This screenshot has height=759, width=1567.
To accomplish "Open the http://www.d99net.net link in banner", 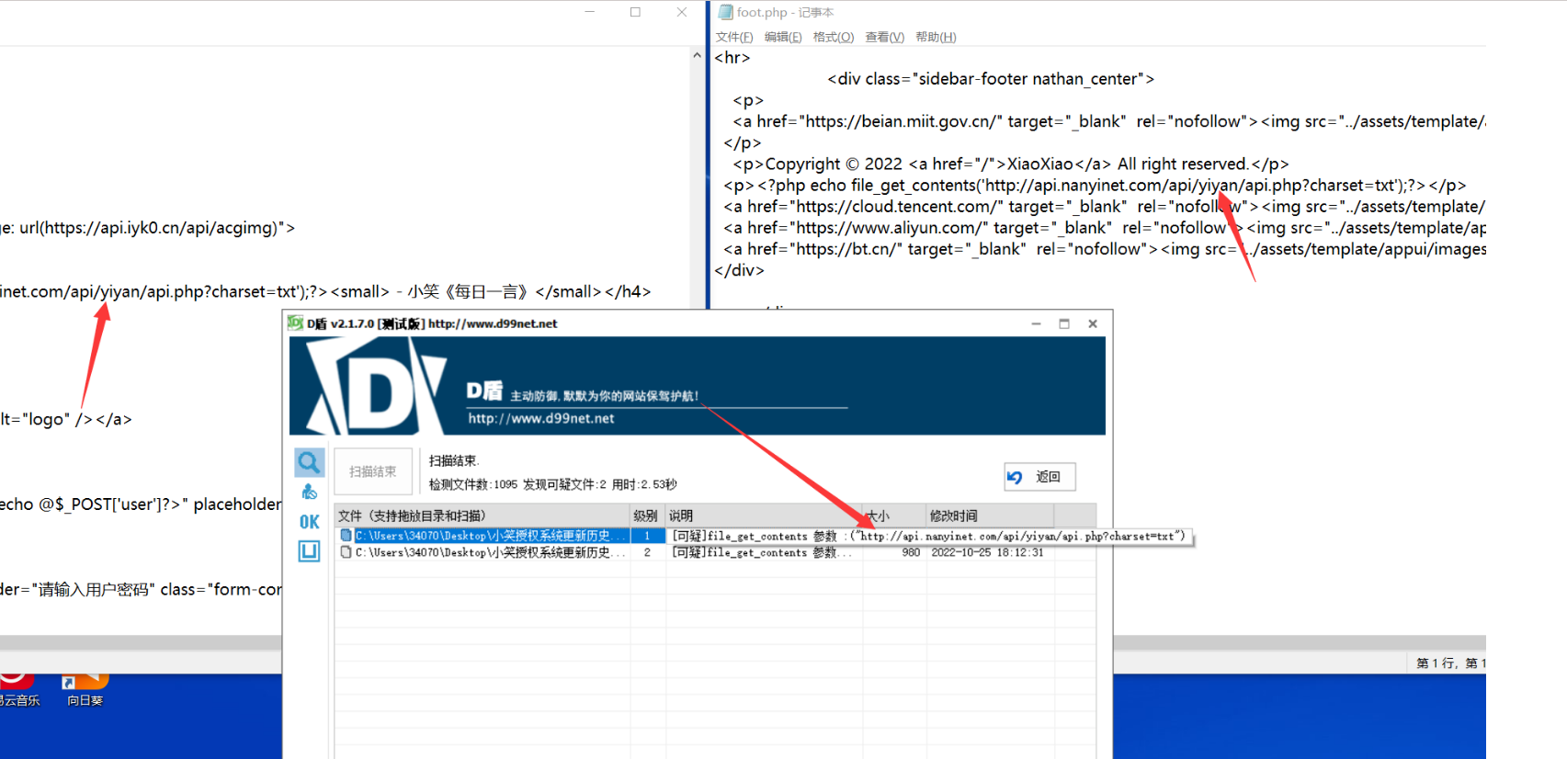I will pos(541,418).
